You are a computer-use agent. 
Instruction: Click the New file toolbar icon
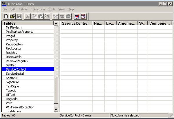[6, 16]
